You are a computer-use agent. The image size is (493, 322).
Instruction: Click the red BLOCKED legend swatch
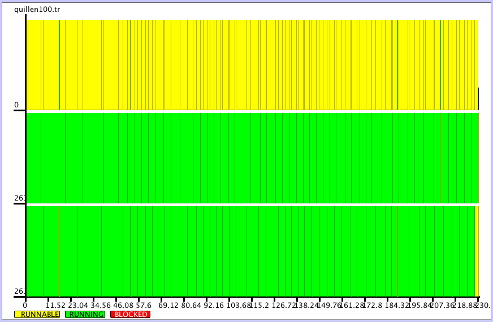[x=130, y=314]
